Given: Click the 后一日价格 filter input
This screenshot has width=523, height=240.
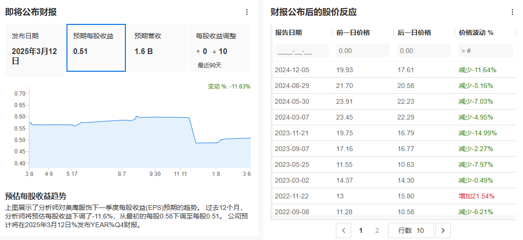Looking at the screenshot, I should (x=424, y=51).
